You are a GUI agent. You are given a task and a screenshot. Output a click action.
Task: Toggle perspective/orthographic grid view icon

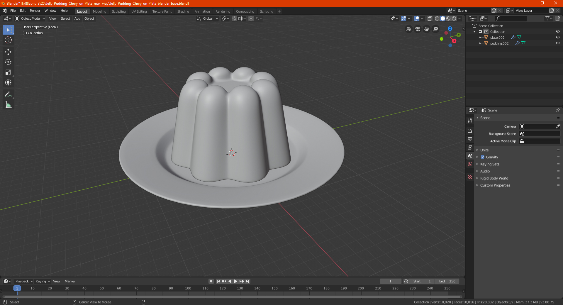[x=408, y=29]
